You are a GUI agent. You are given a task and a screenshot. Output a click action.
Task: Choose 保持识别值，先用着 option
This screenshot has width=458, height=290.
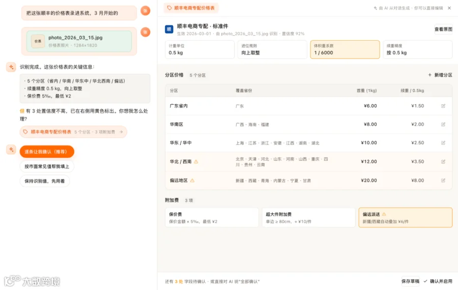click(x=45, y=181)
